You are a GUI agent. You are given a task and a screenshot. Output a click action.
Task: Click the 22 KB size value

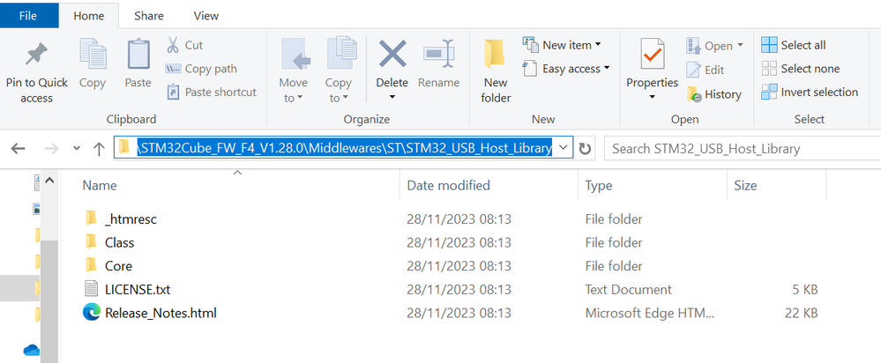(802, 313)
